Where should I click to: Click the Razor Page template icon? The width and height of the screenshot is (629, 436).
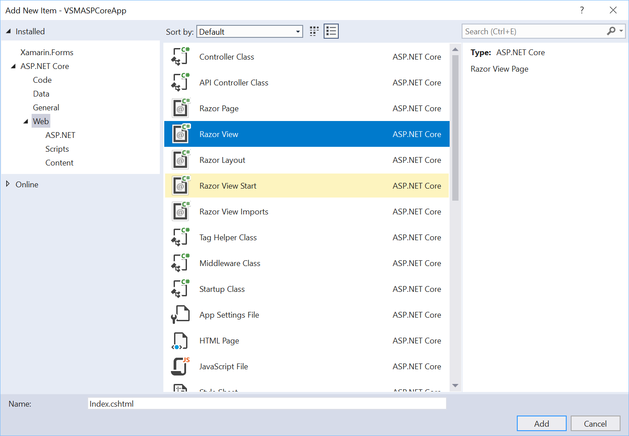(x=180, y=109)
